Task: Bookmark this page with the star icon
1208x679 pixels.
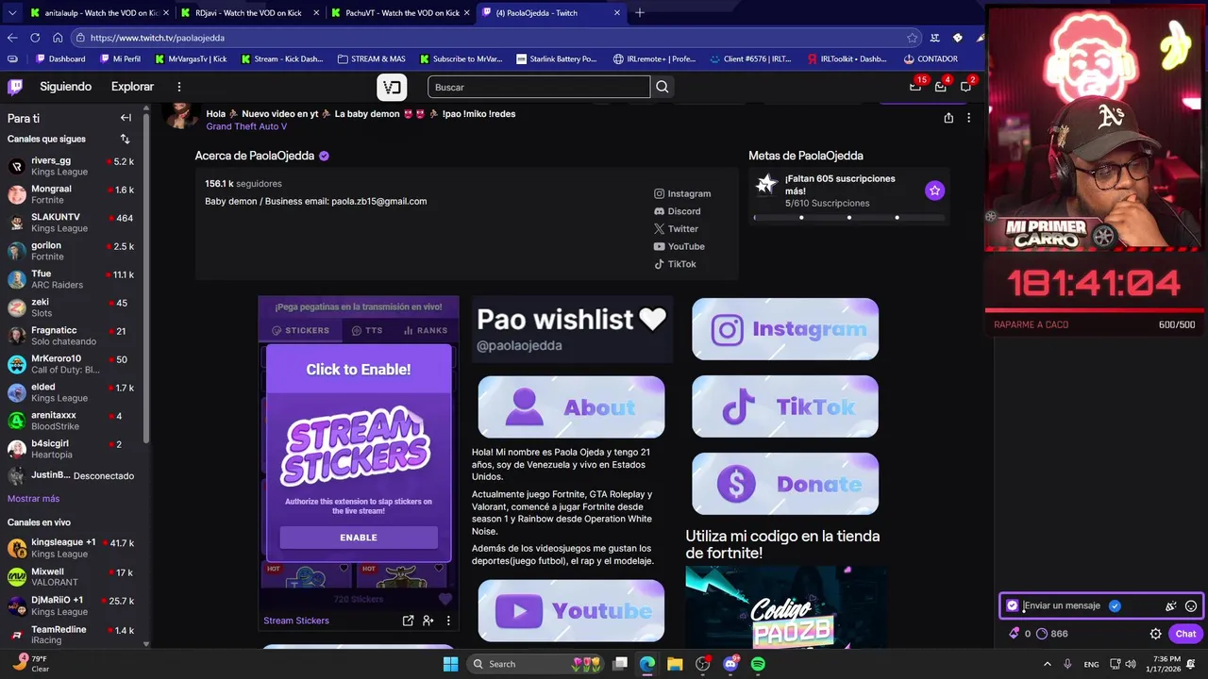Action: (912, 38)
